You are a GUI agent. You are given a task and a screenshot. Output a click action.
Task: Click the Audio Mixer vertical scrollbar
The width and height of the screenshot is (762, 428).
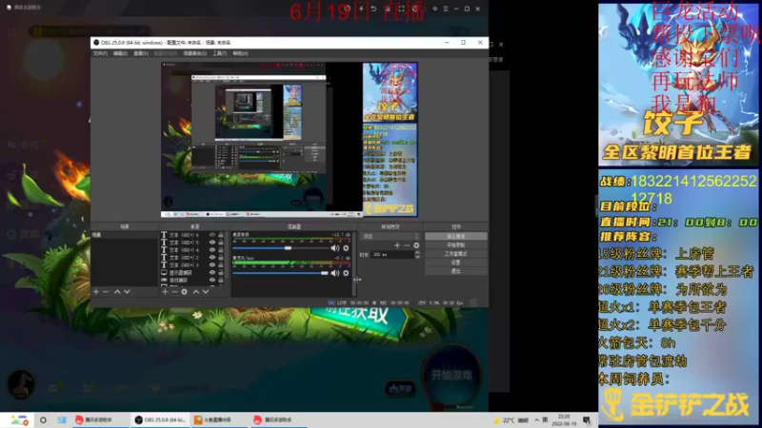[354, 263]
